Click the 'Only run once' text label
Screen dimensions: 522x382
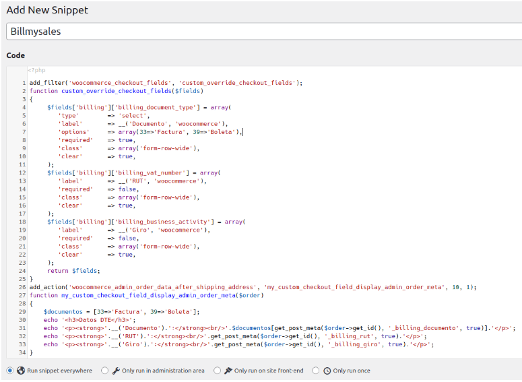point(352,371)
